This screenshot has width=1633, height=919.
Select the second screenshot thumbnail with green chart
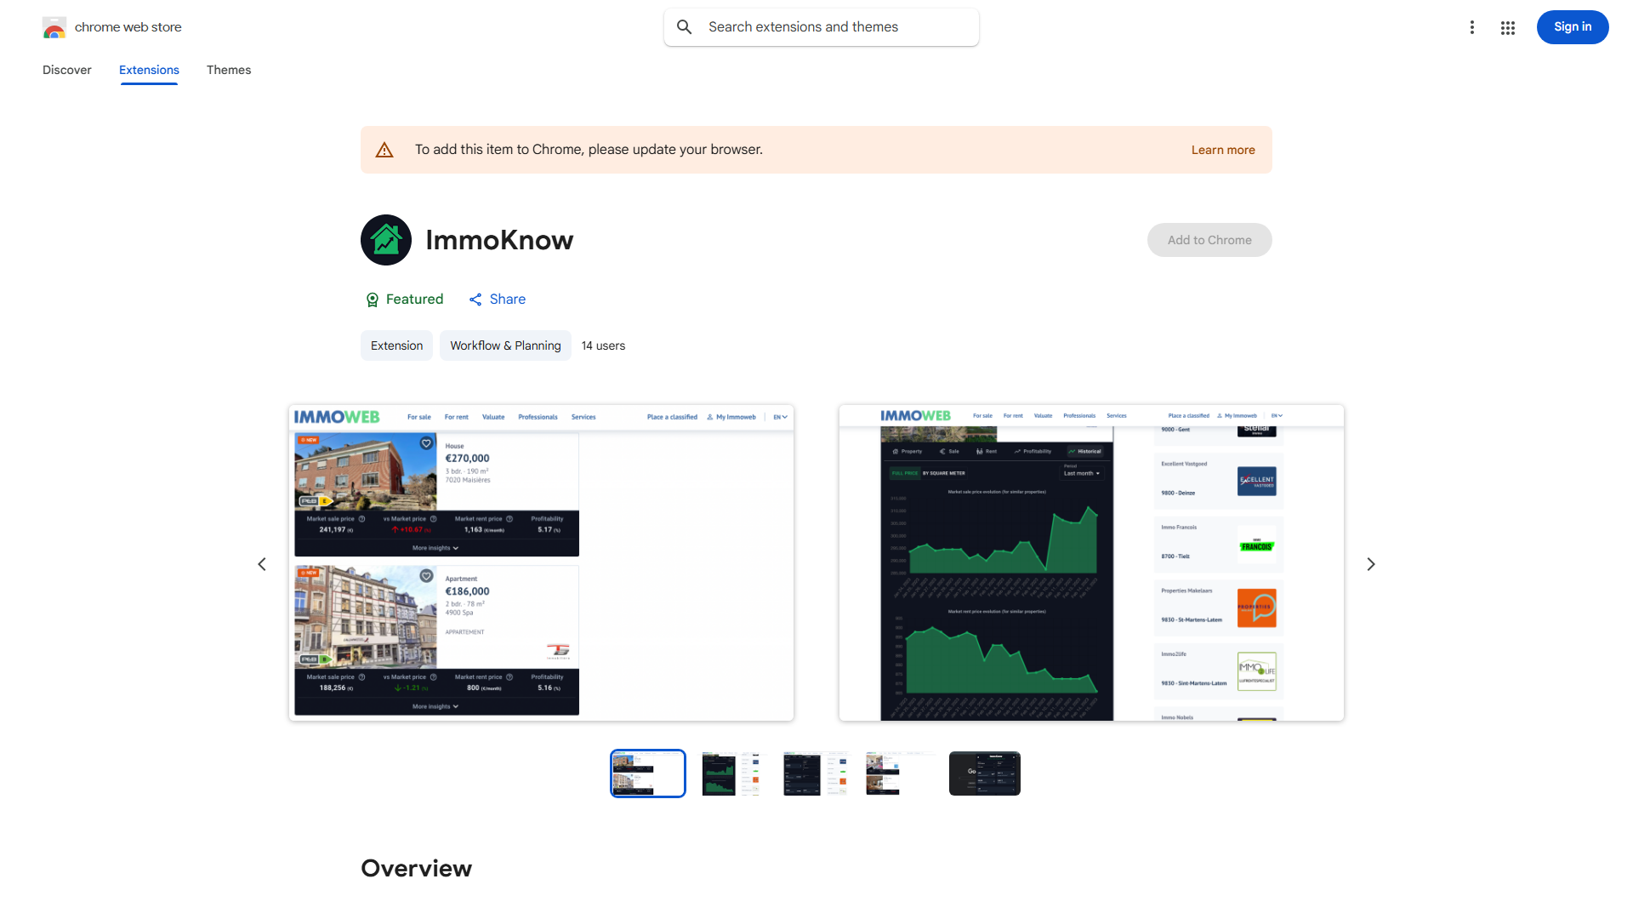point(731,773)
